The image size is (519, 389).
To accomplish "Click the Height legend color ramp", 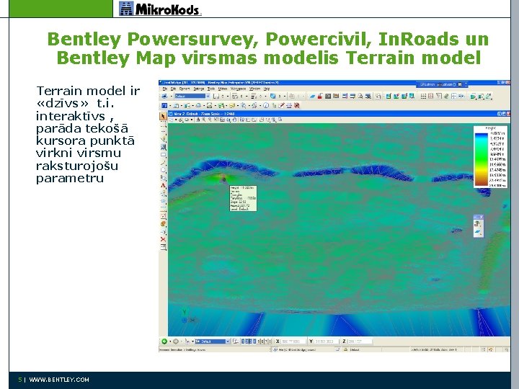I will click(482, 158).
